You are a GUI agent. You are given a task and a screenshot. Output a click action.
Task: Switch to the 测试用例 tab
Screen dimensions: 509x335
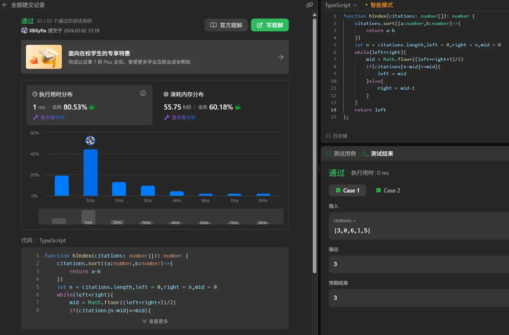[341, 154]
